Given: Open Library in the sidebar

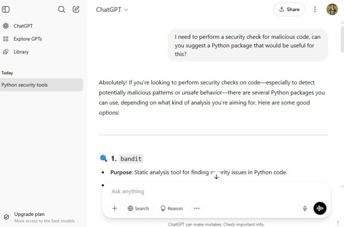Looking at the screenshot, I should tap(21, 52).
